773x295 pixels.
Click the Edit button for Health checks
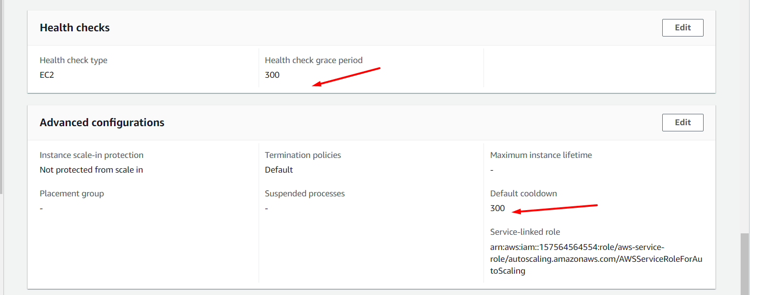click(x=682, y=28)
